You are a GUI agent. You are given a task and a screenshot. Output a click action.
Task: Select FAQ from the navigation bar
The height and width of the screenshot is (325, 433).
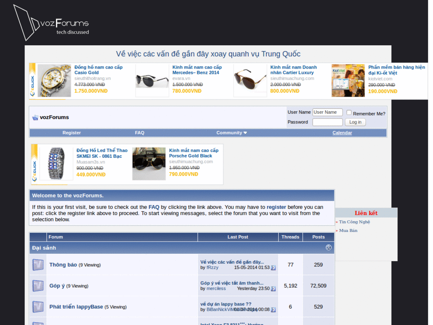[x=140, y=132]
